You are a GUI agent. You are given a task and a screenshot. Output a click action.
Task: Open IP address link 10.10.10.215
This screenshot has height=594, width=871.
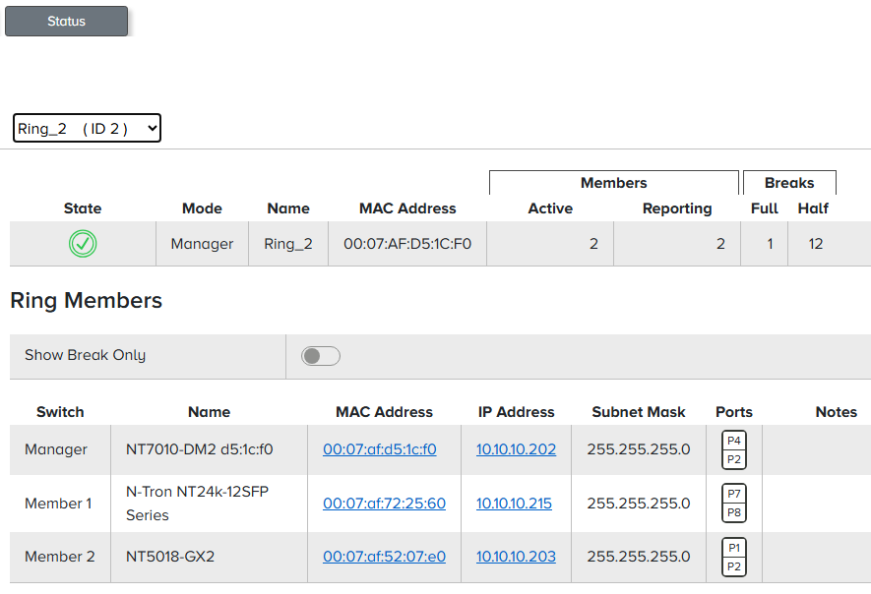[x=514, y=503]
